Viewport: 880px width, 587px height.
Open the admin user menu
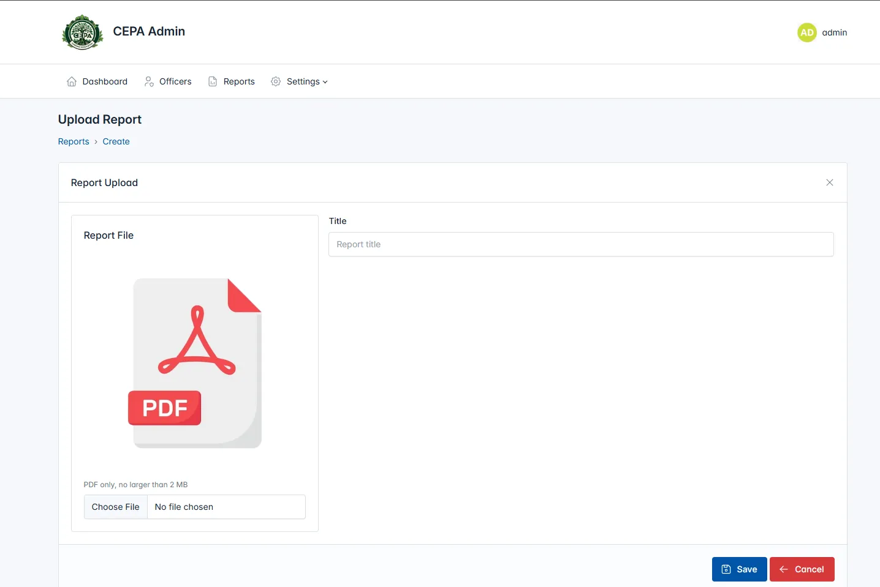click(x=834, y=32)
